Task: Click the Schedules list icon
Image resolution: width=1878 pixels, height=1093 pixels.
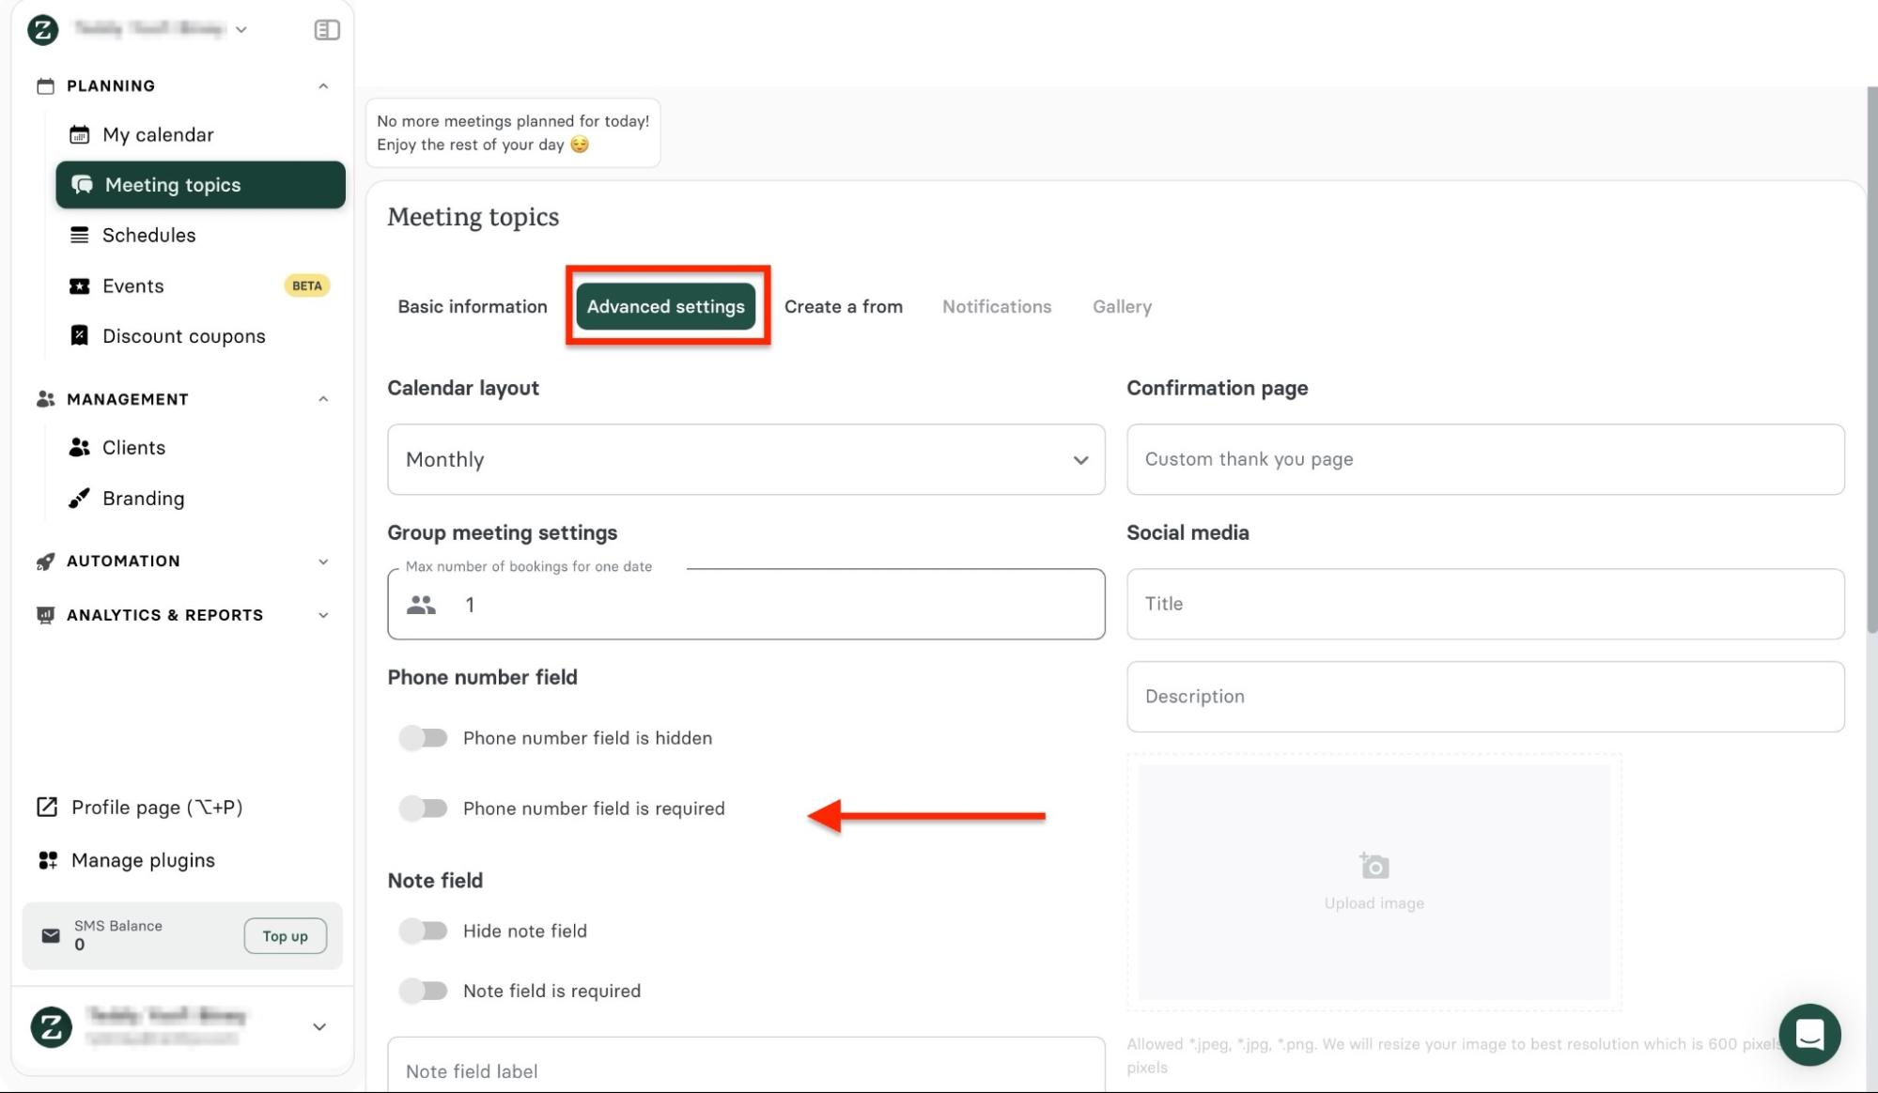Action: [80, 235]
